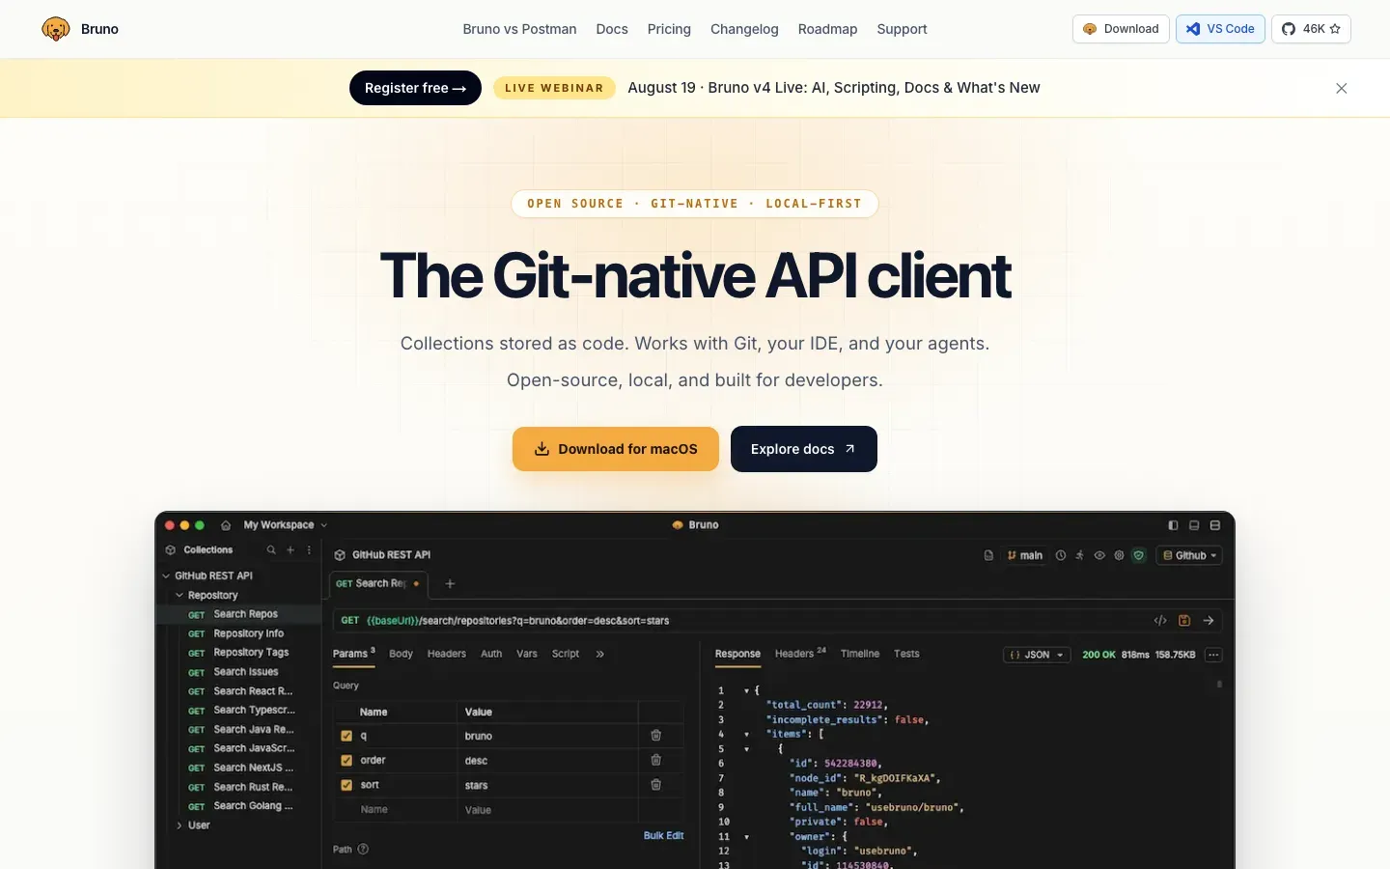
Task: Show more request tabs with double chevron
Action: [x=599, y=654]
